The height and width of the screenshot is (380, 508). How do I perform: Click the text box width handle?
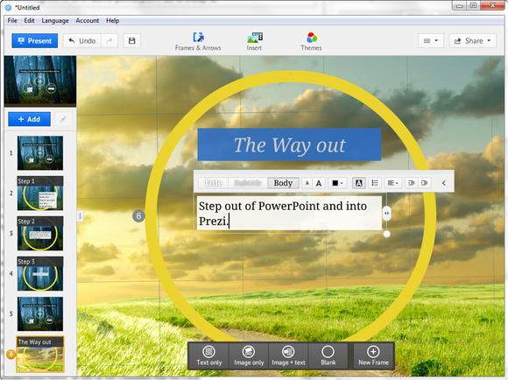click(x=386, y=213)
